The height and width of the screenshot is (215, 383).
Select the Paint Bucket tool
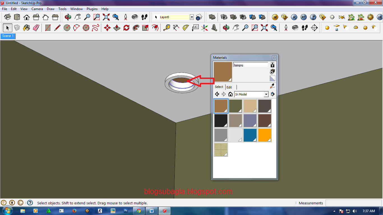coord(27,28)
